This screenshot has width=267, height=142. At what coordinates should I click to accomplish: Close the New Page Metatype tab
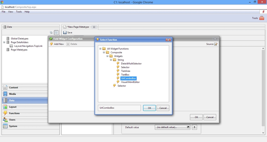pyautogui.click(x=94, y=27)
